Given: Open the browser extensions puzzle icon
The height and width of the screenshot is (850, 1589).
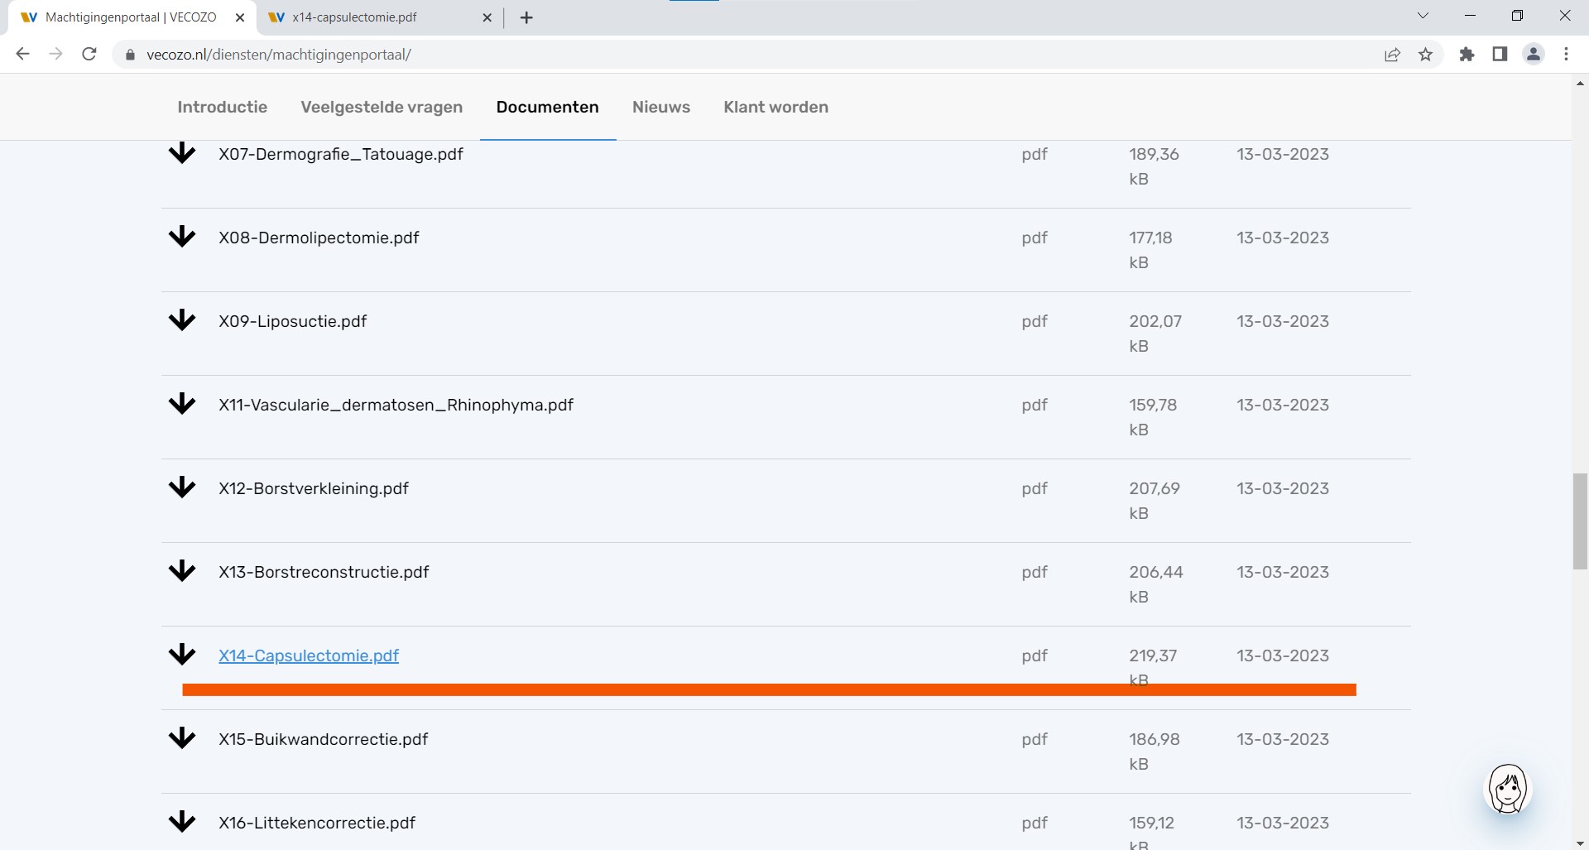Looking at the screenshot, I should (1467, 55).
